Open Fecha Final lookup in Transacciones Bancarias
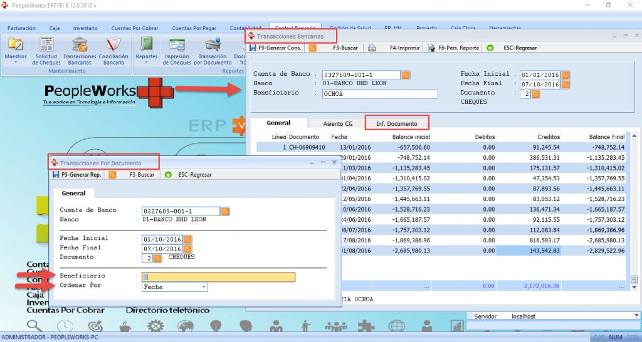This screenshot has height=342, width=642. [565, 85]
